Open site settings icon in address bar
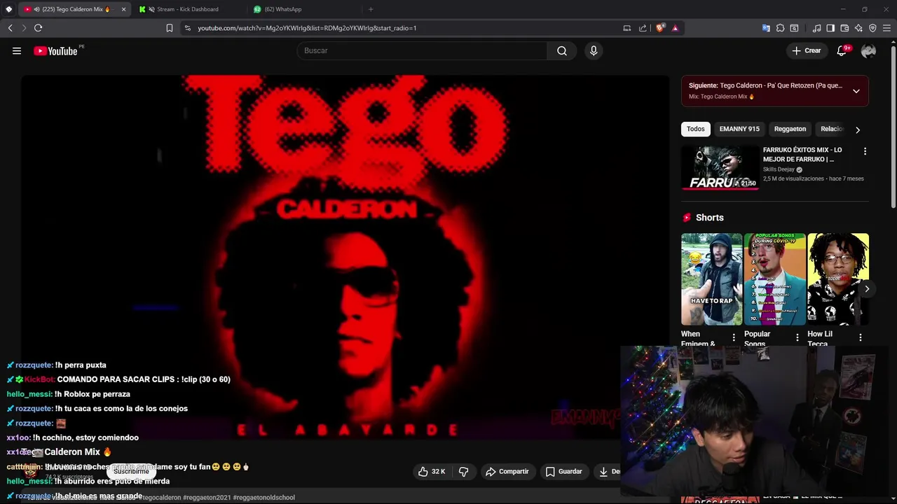Viewport: 897px width, 504px height. [x=187, y=28]
